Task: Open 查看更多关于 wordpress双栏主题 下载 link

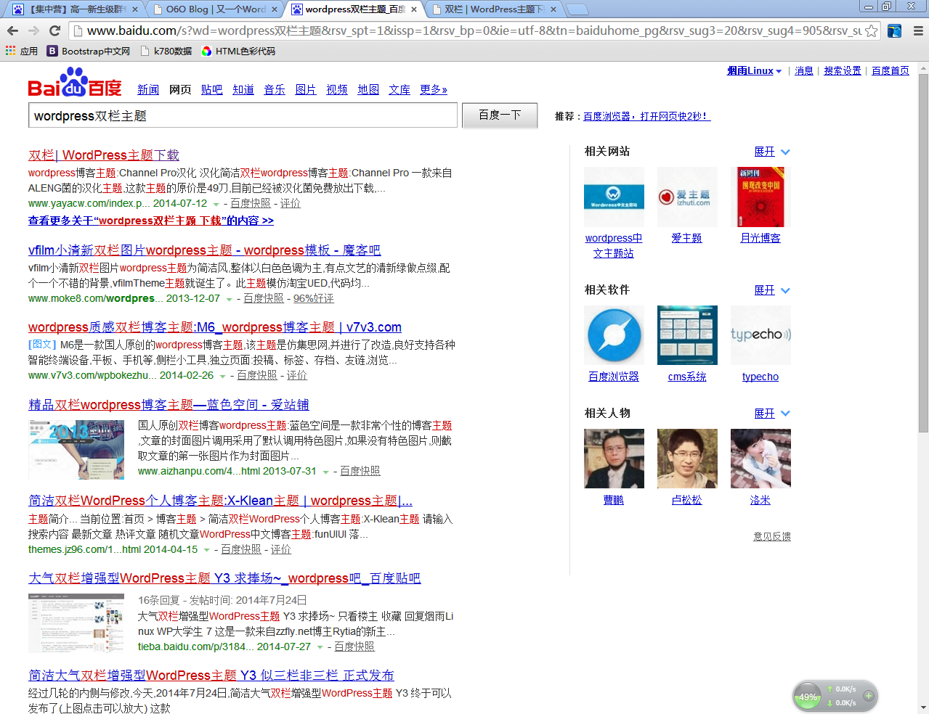Action: click(151, 221)
